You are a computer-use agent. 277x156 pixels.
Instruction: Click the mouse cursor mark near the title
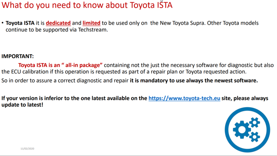162,1
